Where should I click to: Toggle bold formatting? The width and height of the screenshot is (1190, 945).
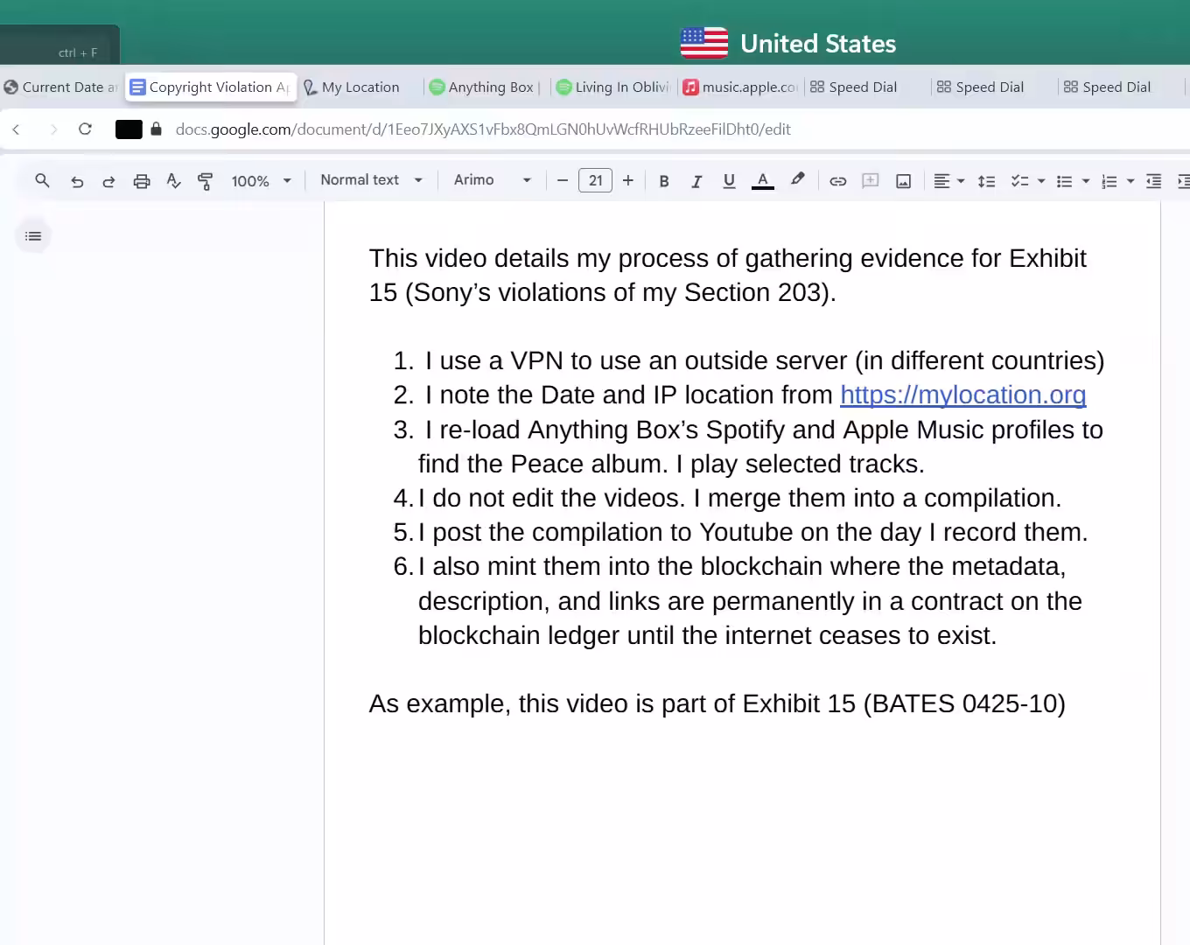point(664,181)
